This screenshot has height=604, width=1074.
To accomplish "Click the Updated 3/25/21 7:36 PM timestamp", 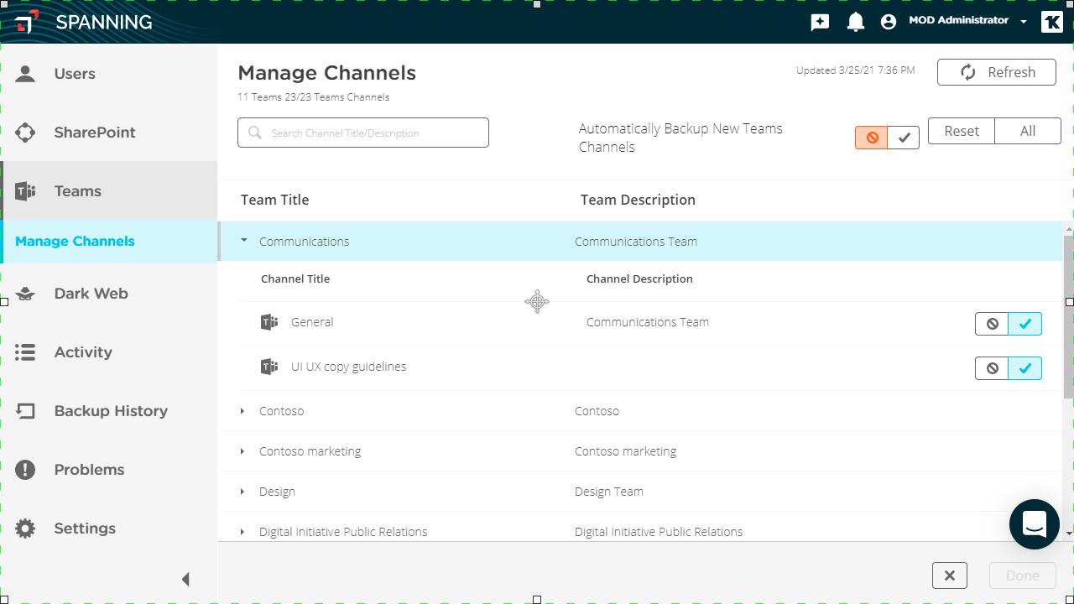I will (x=856, y=70).
